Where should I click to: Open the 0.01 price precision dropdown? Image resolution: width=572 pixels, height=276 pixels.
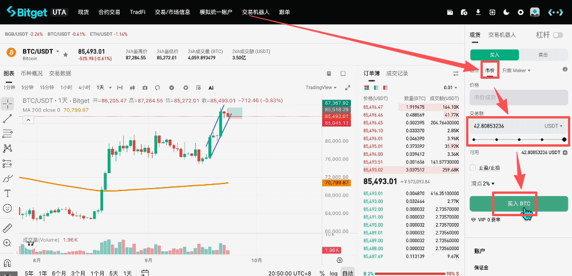[451, 87]
